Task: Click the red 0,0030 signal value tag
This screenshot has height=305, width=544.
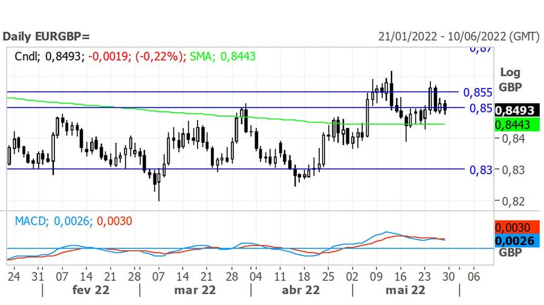Action: (517, 227)
